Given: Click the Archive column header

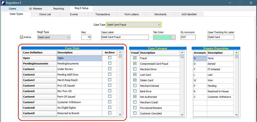Looking at the screenshot, I should [110, 53].
